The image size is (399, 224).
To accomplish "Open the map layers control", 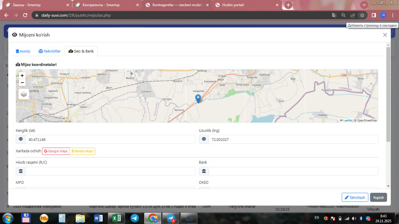I will coord(24,94).
